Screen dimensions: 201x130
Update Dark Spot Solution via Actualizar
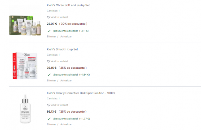pos(66,124)
